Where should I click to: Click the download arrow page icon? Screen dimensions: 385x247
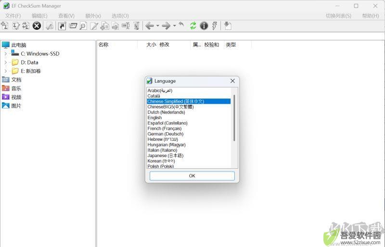[228, 25]
